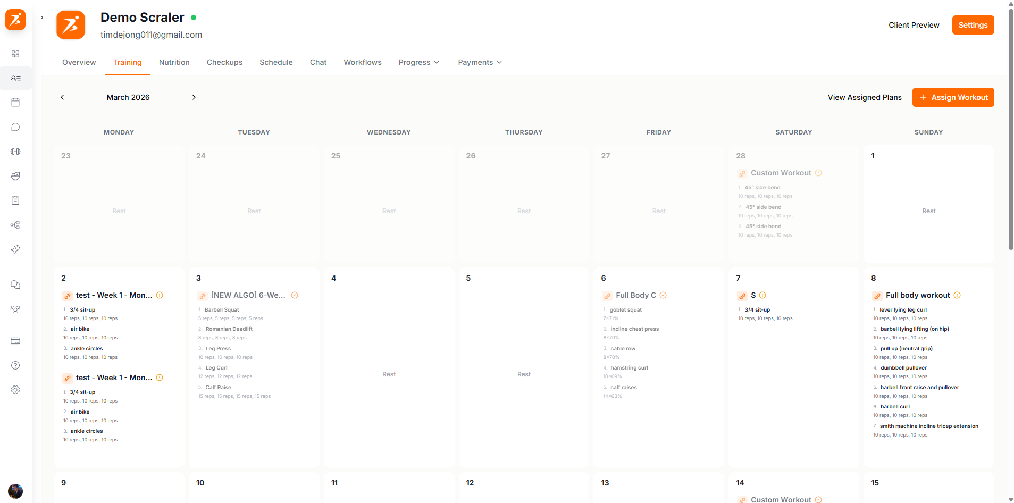The height and width of the screenshot is (503, 1014).
Task: Select the Clients icon in the sidebar
Action: coord(15,78)
